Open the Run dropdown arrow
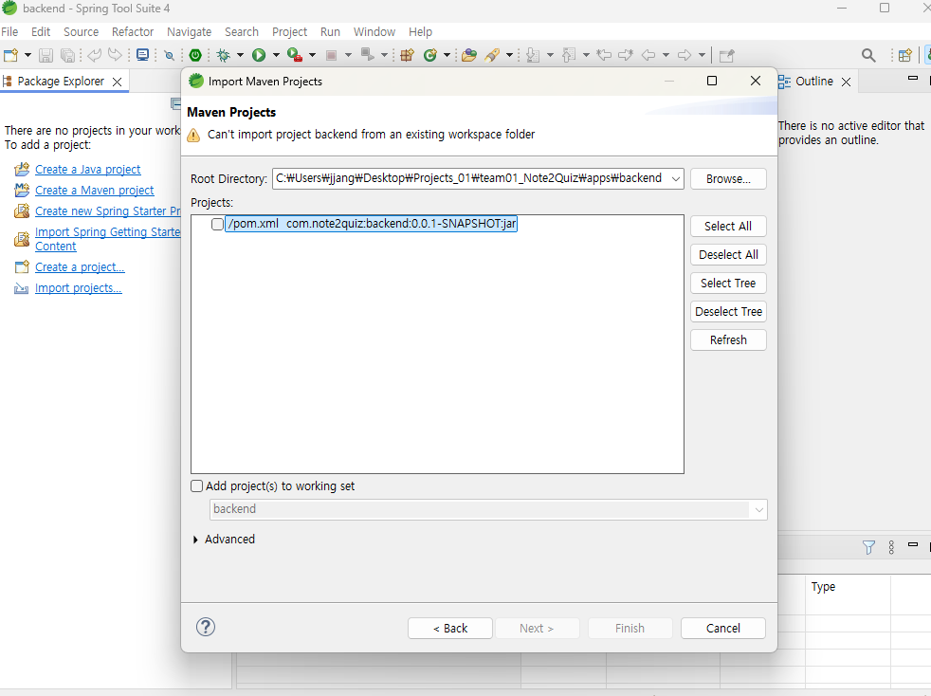 [276, 55]
